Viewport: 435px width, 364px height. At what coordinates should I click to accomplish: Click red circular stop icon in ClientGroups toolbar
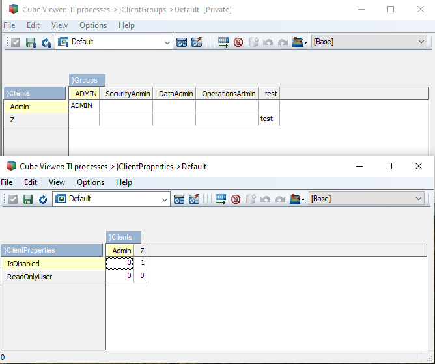pos(238,42)
